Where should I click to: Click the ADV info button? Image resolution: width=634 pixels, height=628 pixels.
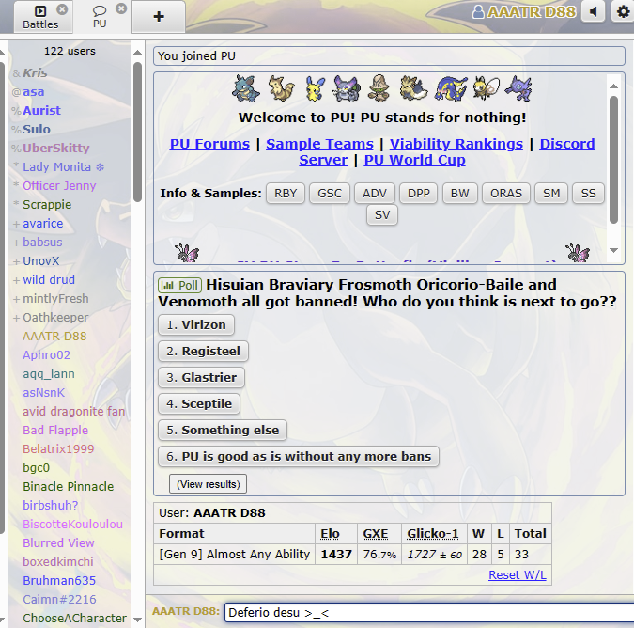375,194
